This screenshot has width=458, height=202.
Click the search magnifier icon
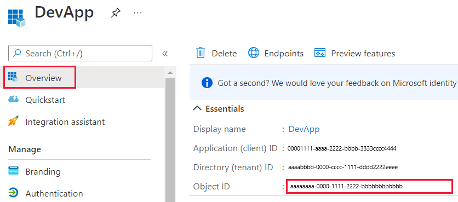click(17, 53)
